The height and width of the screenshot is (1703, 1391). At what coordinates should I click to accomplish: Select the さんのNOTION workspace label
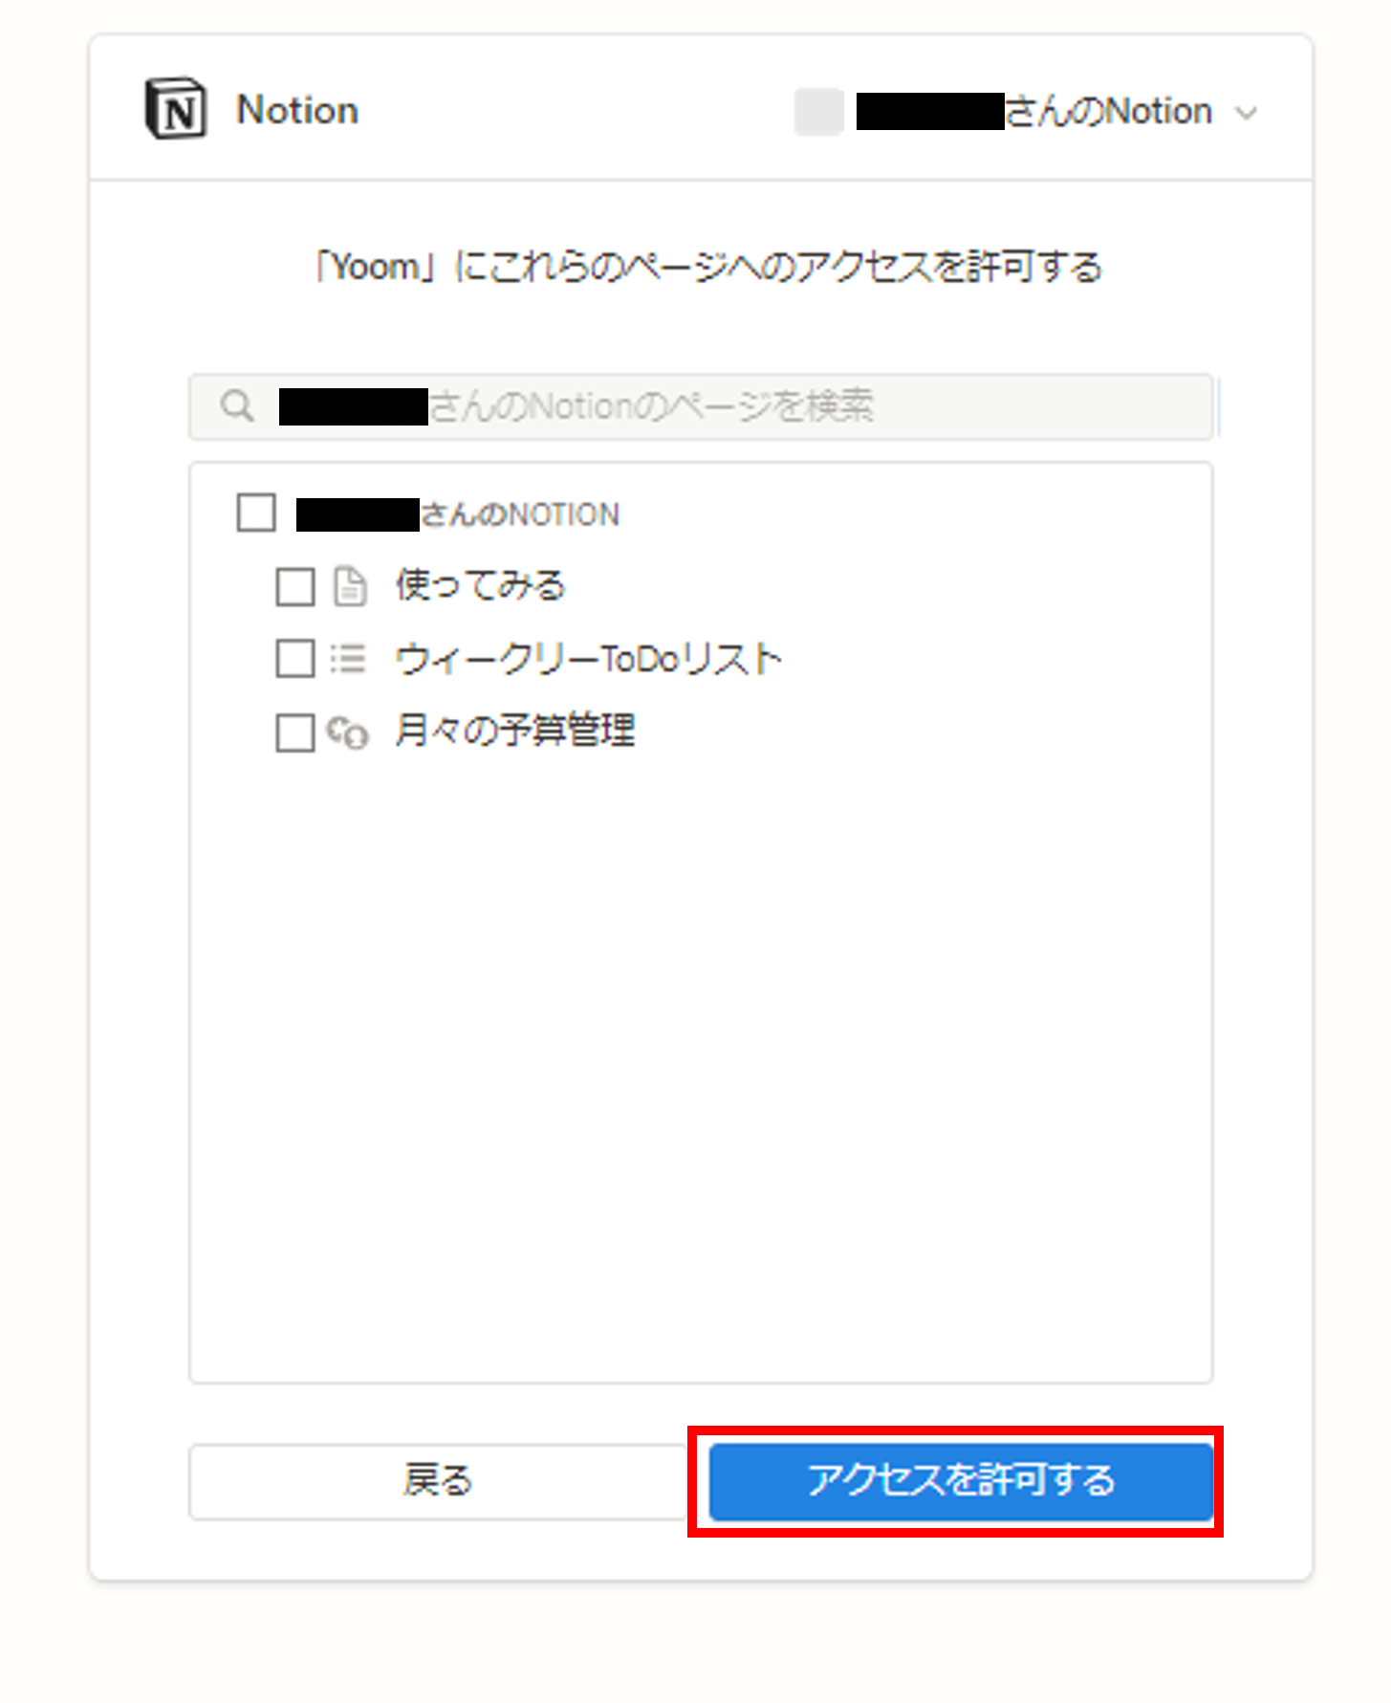pyautogui.click(x=459, y=513)
